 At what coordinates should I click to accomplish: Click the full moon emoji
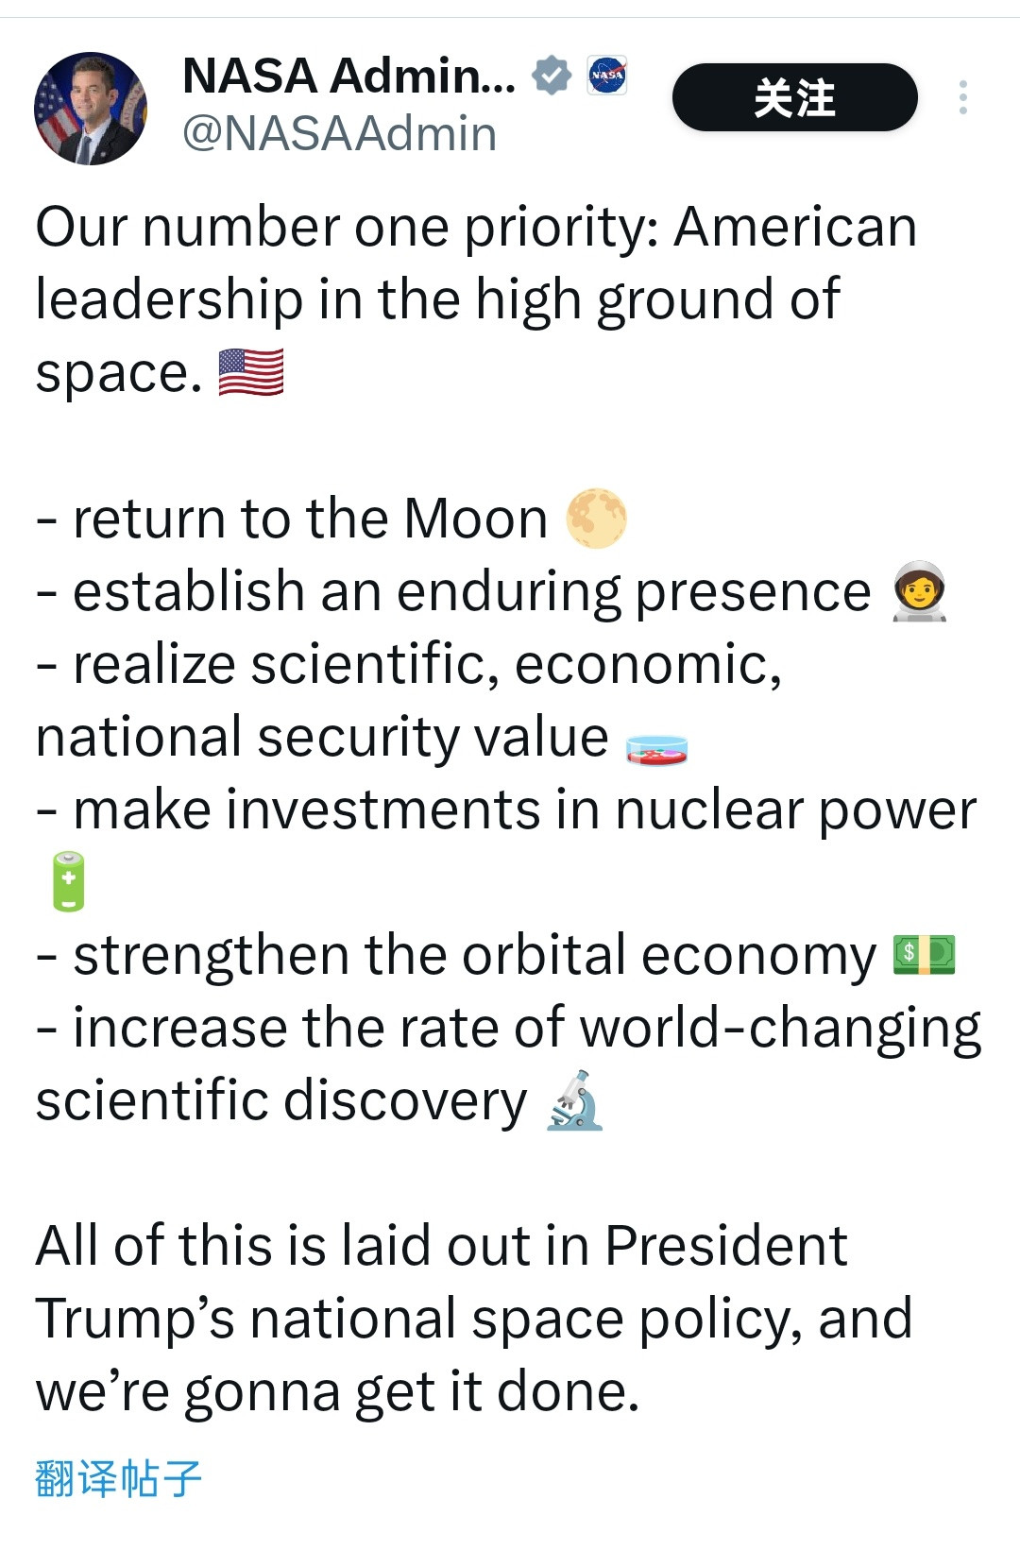click(x=596, y=519)
